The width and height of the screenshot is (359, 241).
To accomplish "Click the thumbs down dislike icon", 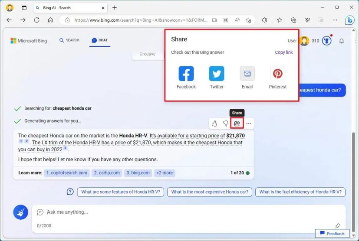I will tap(226, 124).
